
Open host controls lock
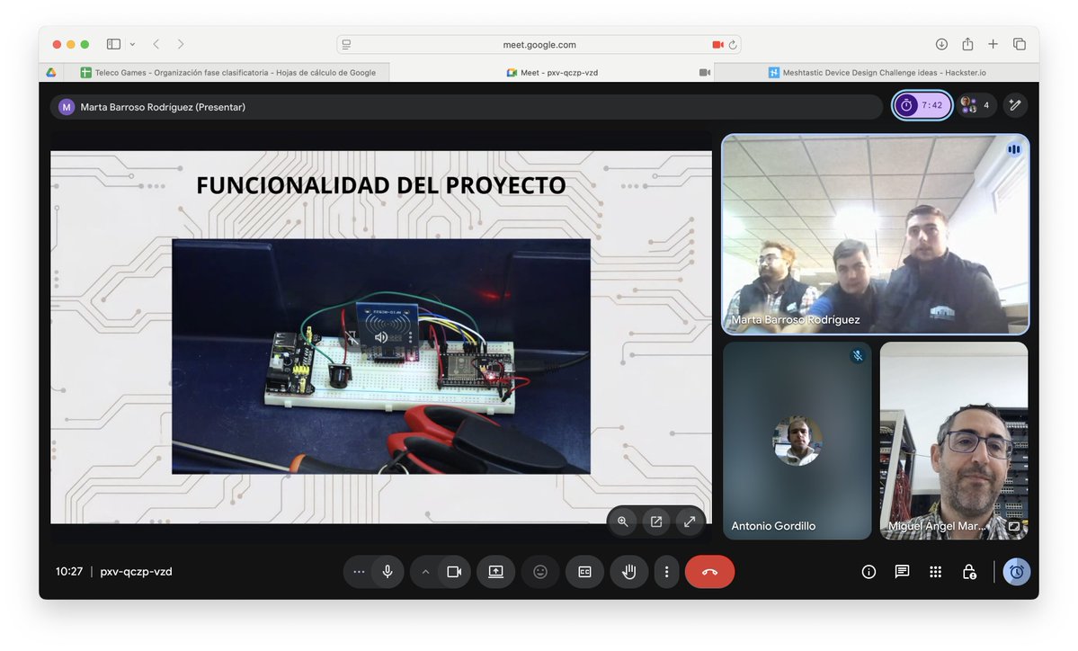click(x=969, y=572)
